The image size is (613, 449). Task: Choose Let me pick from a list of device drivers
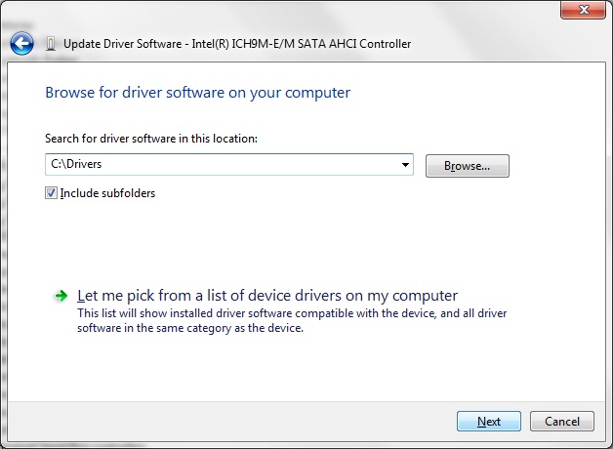tap(267, 296)
